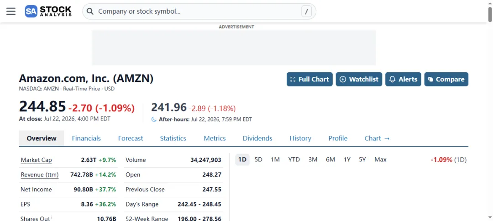Viewport: 493px width, 221px height.
Task: Open the Chart arrow tab
Action: coord(377,138)
